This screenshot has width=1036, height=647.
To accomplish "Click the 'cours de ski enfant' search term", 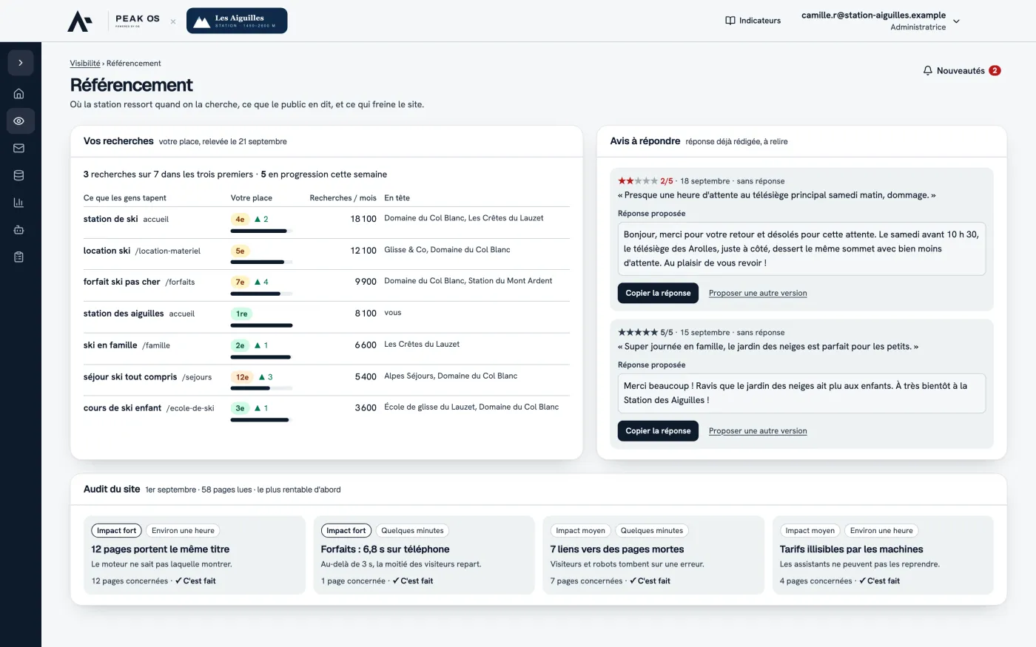I will pyautogui.click(x=122, y=408).
